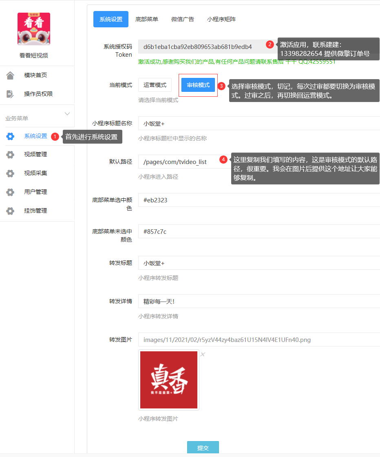Switch to the 底部菜单 tab

pyautogui.click(x=147, y=19)
